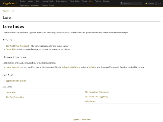Click the Yggdrasil site logo
The image size is (163, 122).
pyautogui.click(x=9, y=3)
